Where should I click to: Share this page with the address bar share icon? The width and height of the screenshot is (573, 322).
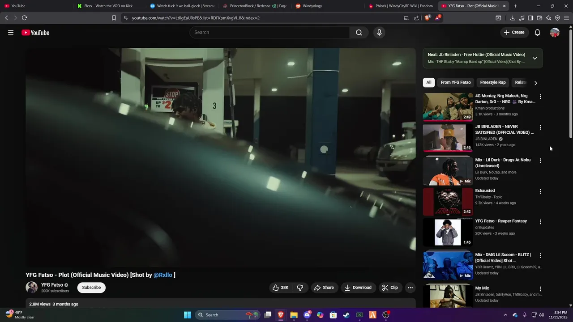[x=416, y=18]
